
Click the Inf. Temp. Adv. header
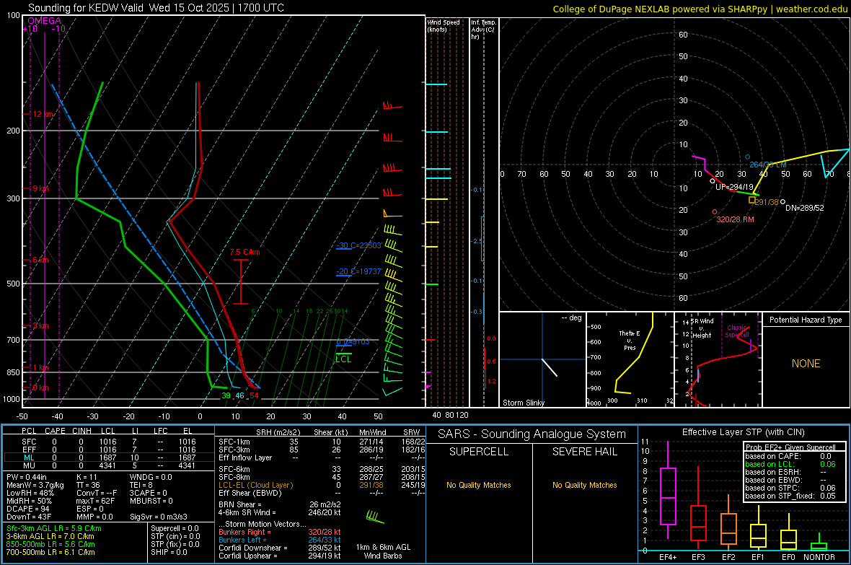[x=483, y=30]
